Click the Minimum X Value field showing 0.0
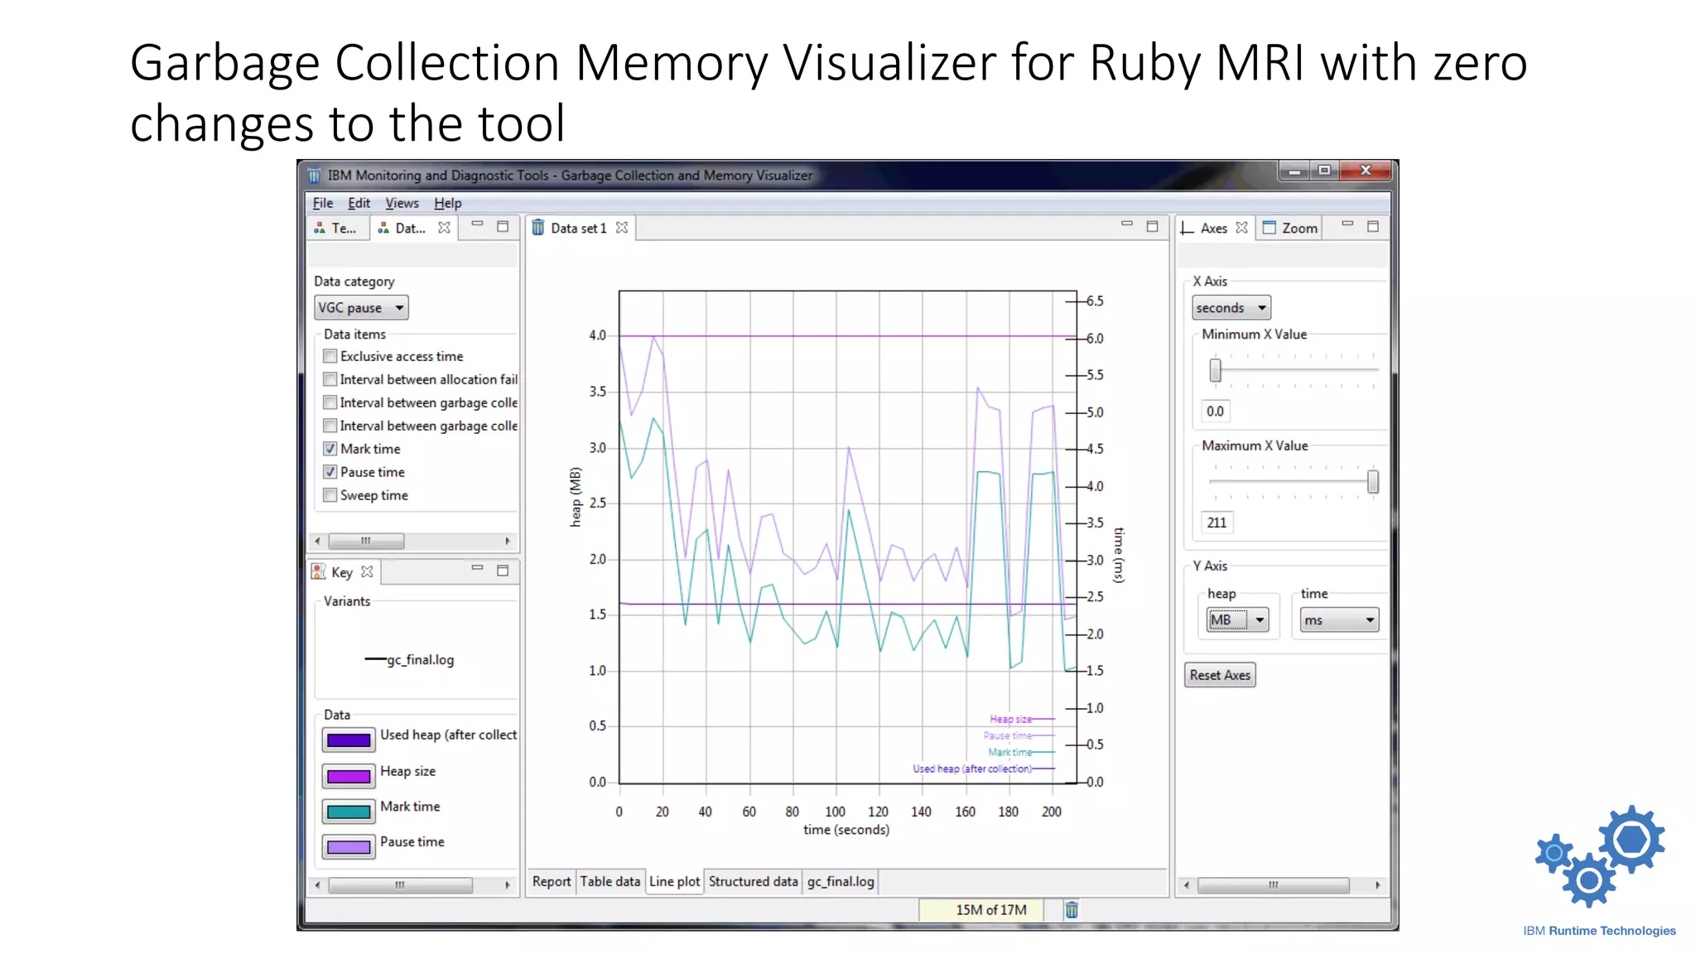Image resolution: width=1696 pixels, height=954 pixels. (x=1216, y=411)
